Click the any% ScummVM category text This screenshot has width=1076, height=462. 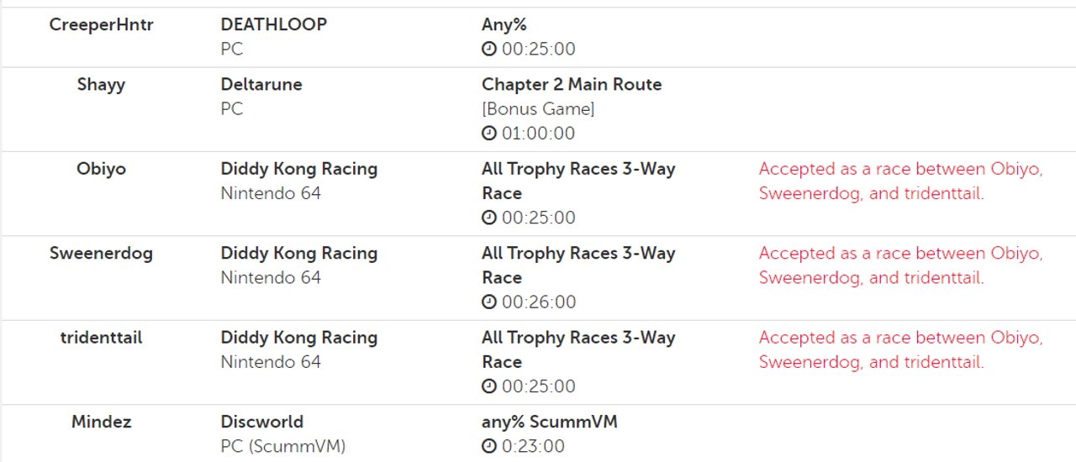tap(550, 422)
